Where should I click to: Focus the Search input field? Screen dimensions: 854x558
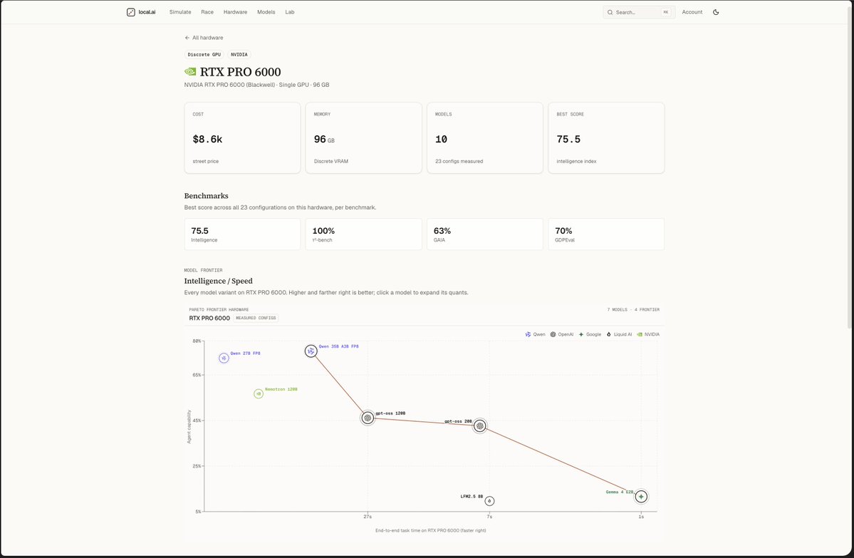pyautogui.click(x=639, y=12)
